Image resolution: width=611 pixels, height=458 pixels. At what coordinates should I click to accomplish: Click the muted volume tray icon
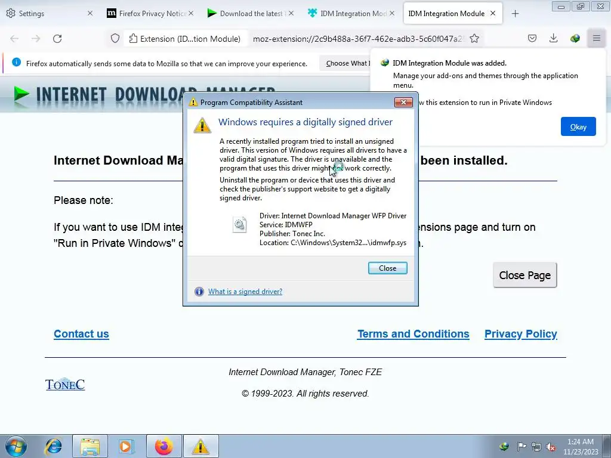tap(551, 446)
